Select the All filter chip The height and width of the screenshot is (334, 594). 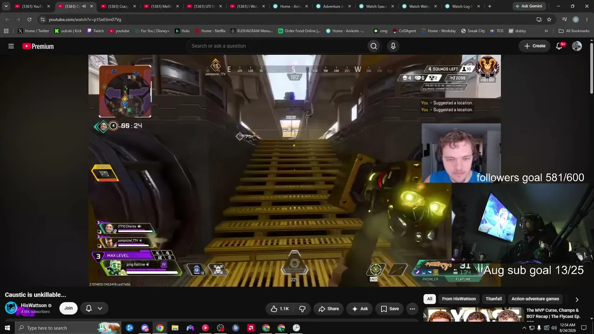coord(430,299)
